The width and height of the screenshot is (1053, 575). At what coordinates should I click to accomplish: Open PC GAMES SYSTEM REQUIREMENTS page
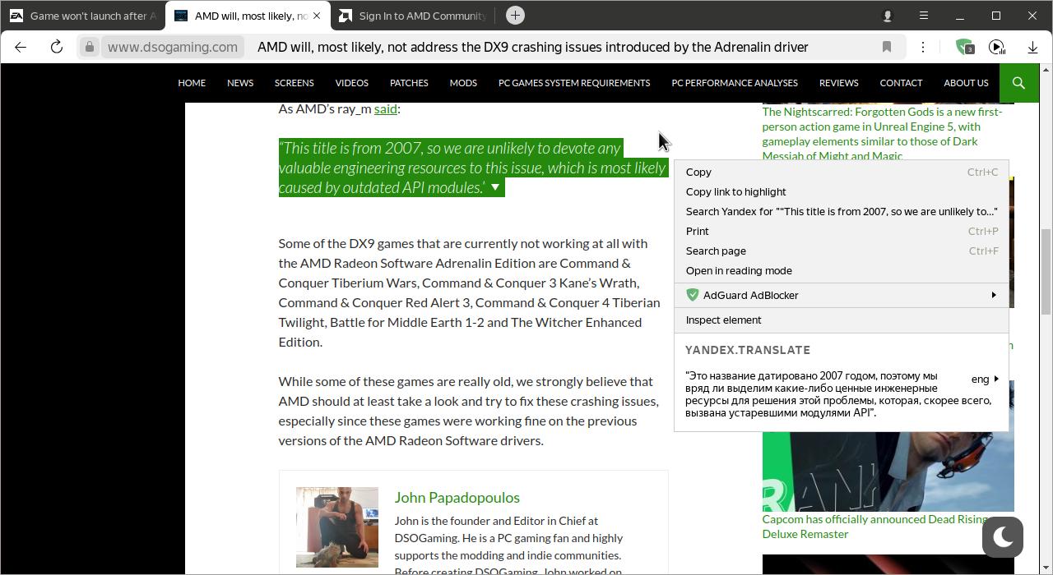click(574, 83)
